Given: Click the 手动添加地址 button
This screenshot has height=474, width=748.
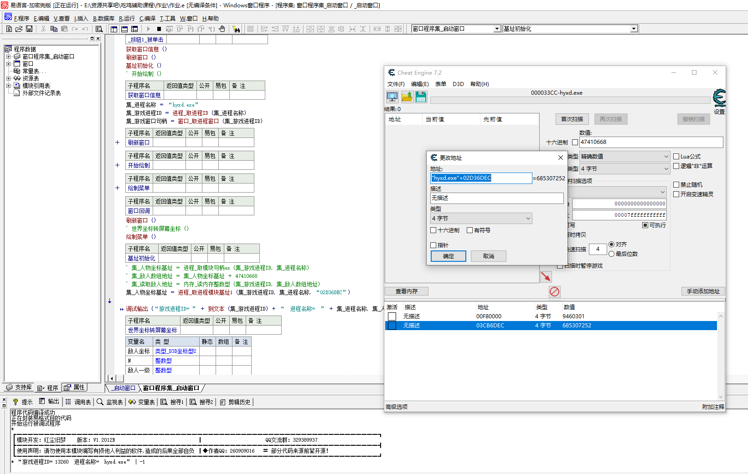Looking at the screenshot, I should point(703,291).
